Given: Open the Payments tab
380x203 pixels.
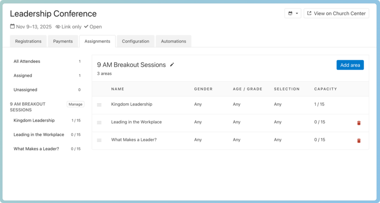Looking at the screenshot, I should pyautogui.click(x=63, y=41).
